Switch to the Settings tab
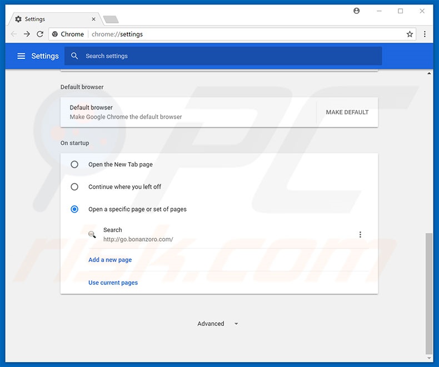The image size is (439, 367). [x=54, y=19]
